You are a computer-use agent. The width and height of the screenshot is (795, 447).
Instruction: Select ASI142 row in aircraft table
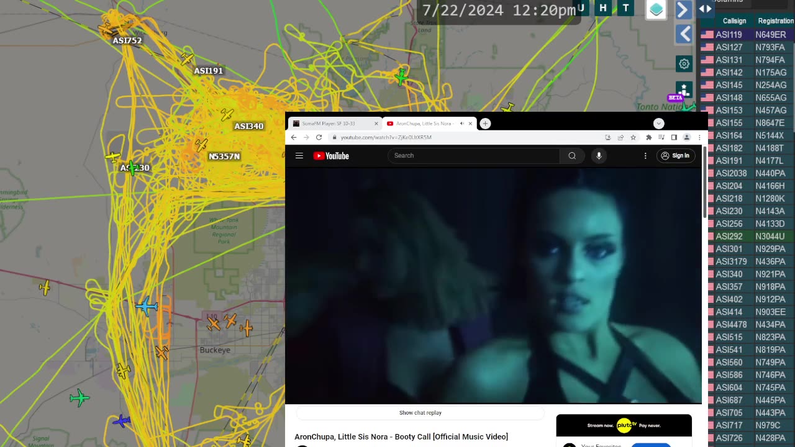pos(748,73)
